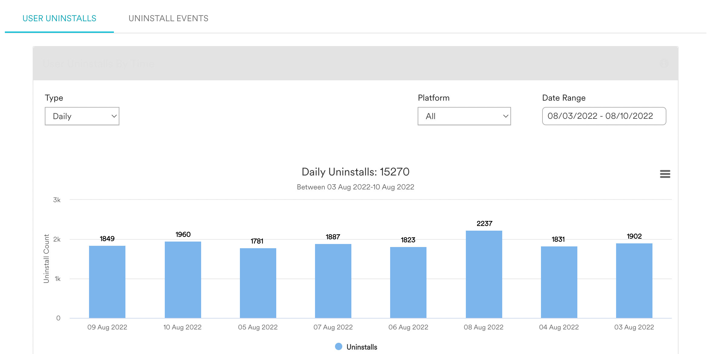The height and width of the screenshot is (354, 710).
Task: Click the Platform dropdown chevron arrow
Action: point(506,116)
